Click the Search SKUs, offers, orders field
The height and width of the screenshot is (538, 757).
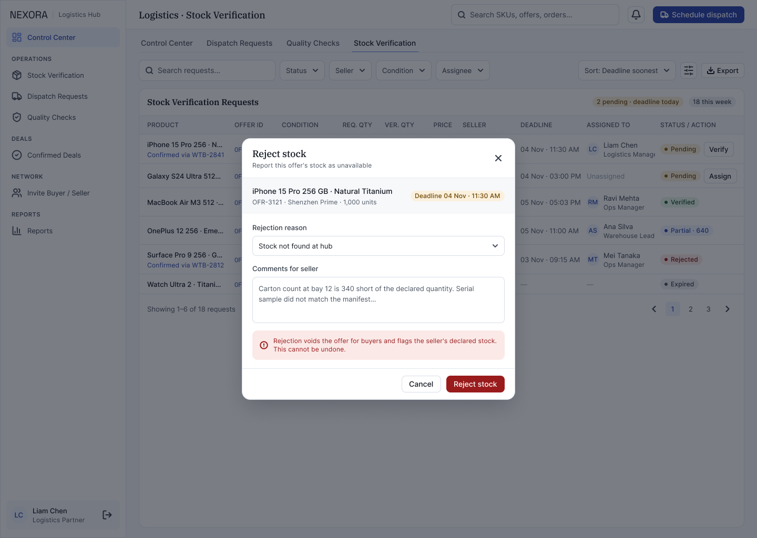coord(535,15)
